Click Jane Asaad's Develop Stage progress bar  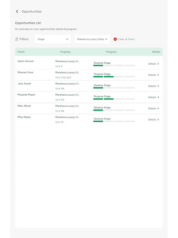click(x=114, y=88)
